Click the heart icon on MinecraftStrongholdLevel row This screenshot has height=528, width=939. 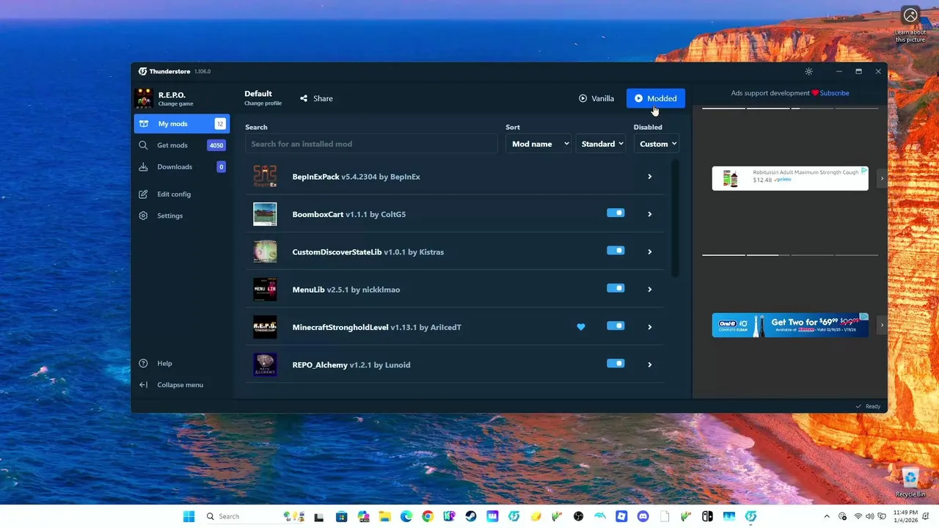tap(581, 327)
